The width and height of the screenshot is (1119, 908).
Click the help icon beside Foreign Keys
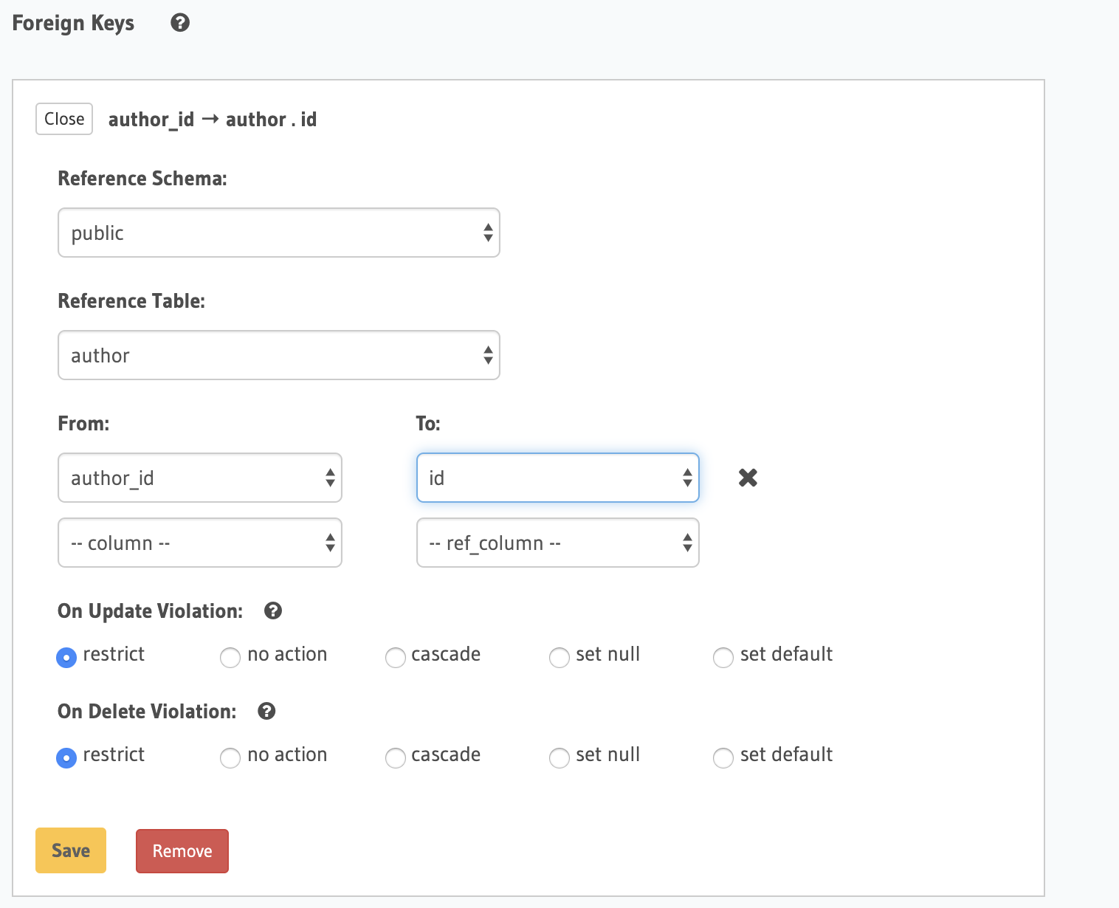180,23
